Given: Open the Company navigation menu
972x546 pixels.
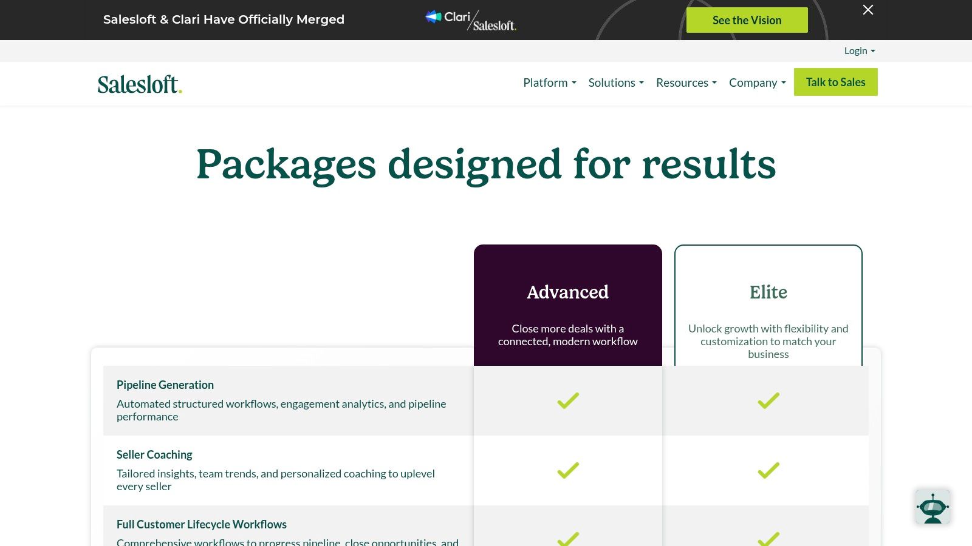Looking at the screenshot, I should coord(757,83).
